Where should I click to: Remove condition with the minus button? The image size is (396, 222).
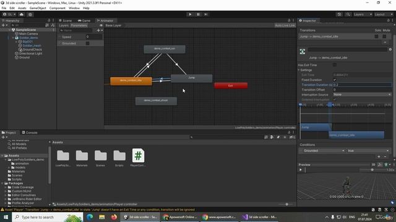tap(385, 157)
